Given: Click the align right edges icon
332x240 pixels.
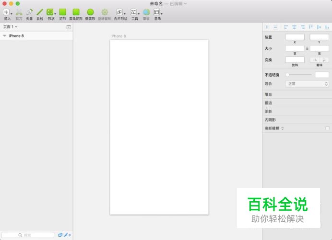Looking at the screenshot, I should (x=303, y=27).
